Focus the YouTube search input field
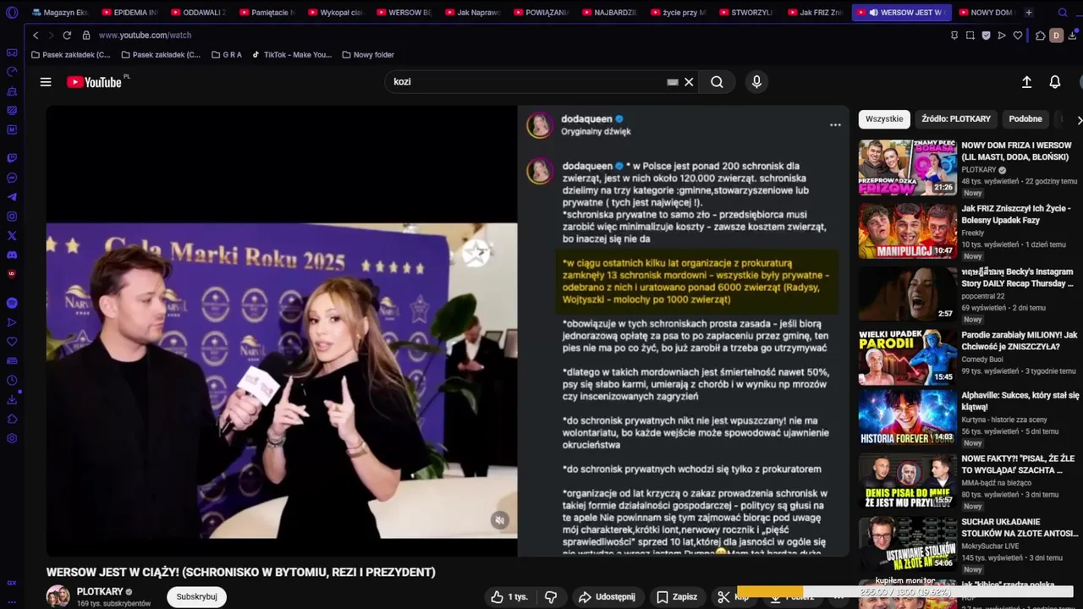The image size is (1083, 609). [x=529, y=82]
